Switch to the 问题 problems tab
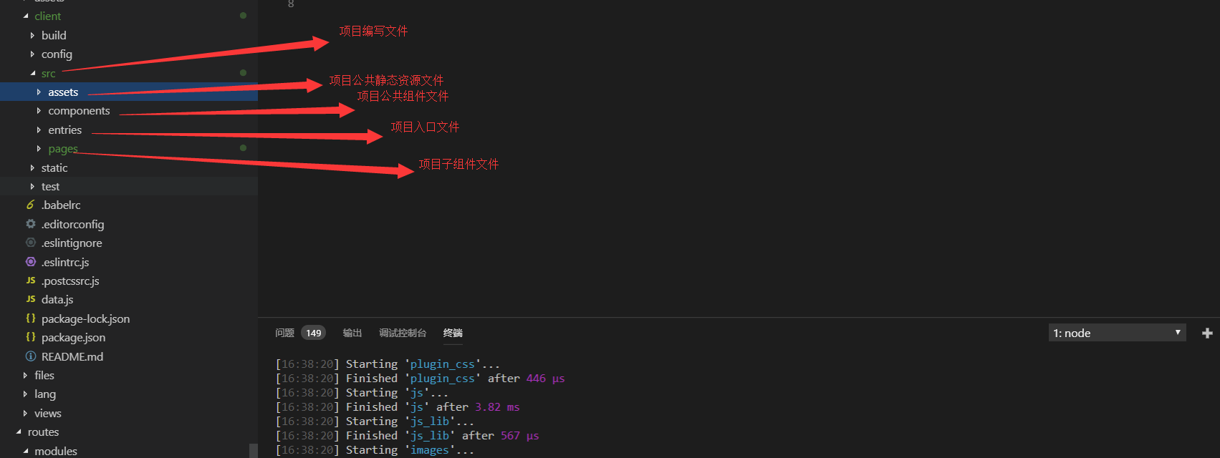This screenshot has height=458, width=1220. click(285, 333)
